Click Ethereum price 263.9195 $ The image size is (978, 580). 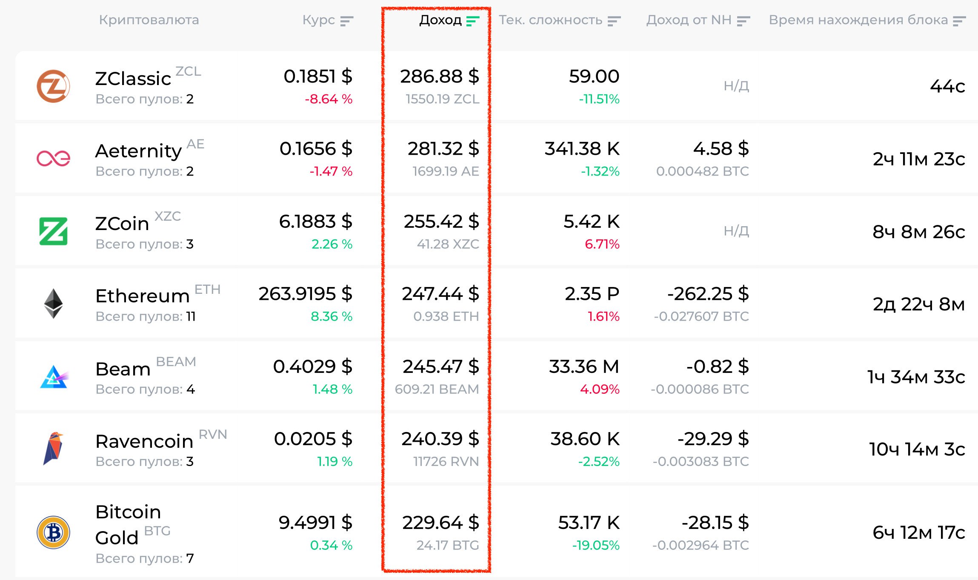click(x=306, y=294)
